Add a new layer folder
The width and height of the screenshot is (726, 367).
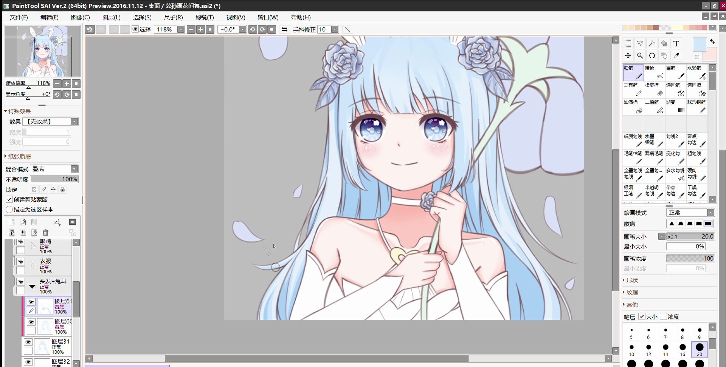click(x=34, y=222)
